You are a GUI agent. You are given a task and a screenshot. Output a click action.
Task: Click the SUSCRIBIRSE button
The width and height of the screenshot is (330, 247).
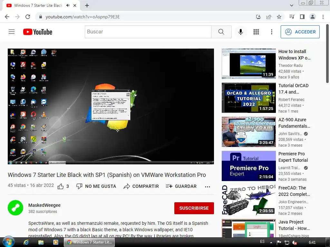click(x=194, y=208)
